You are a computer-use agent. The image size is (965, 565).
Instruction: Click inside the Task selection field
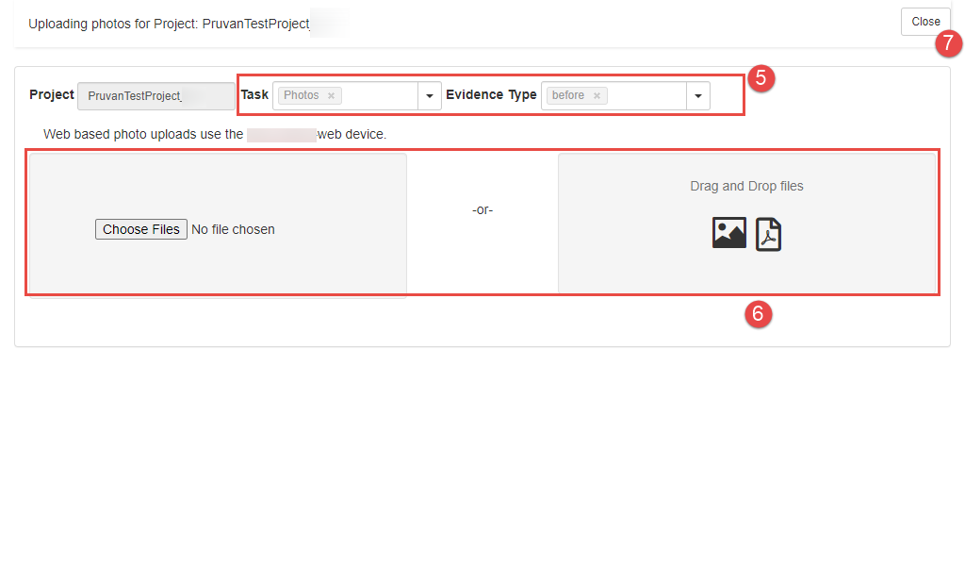click(379, 96)
